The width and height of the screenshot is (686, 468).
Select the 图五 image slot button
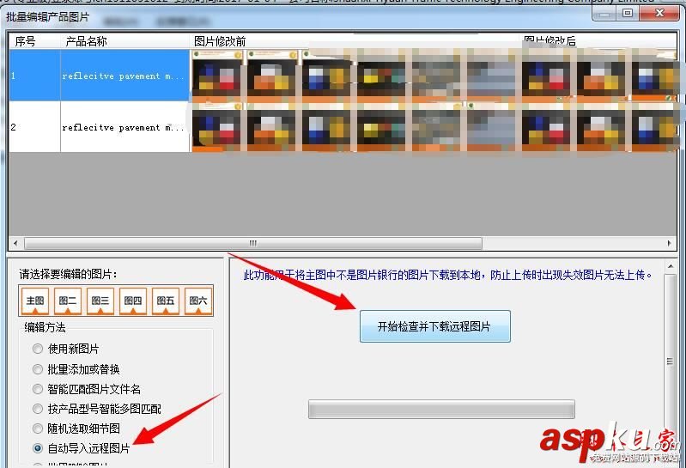click(x=166, y=301)
